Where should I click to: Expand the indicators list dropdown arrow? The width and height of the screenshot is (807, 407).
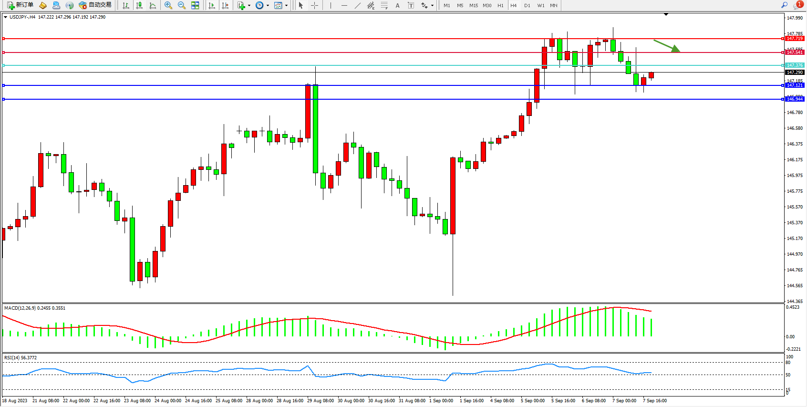[249, 6]
